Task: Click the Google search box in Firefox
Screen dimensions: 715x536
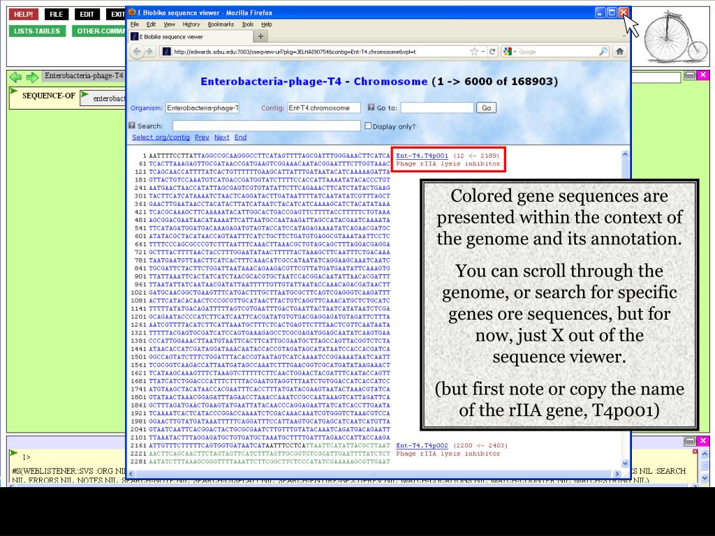Action: click(554, 52)
